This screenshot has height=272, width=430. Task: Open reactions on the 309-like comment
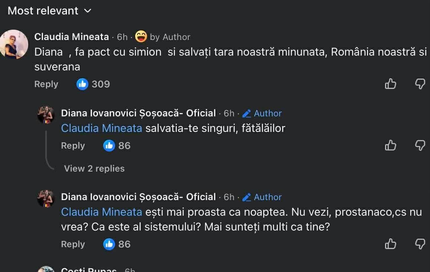click(x=93, y=84)
